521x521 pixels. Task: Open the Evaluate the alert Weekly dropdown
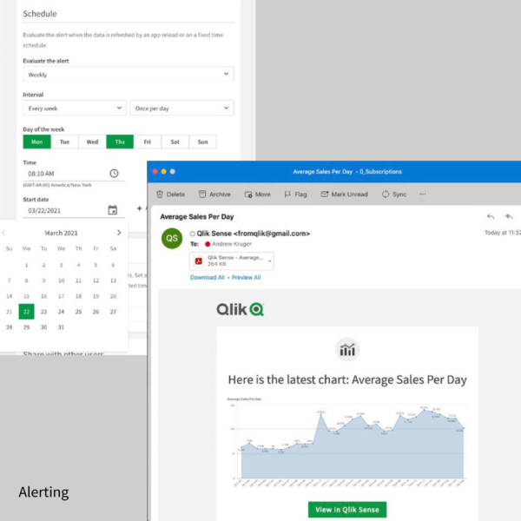pos(129,74)
